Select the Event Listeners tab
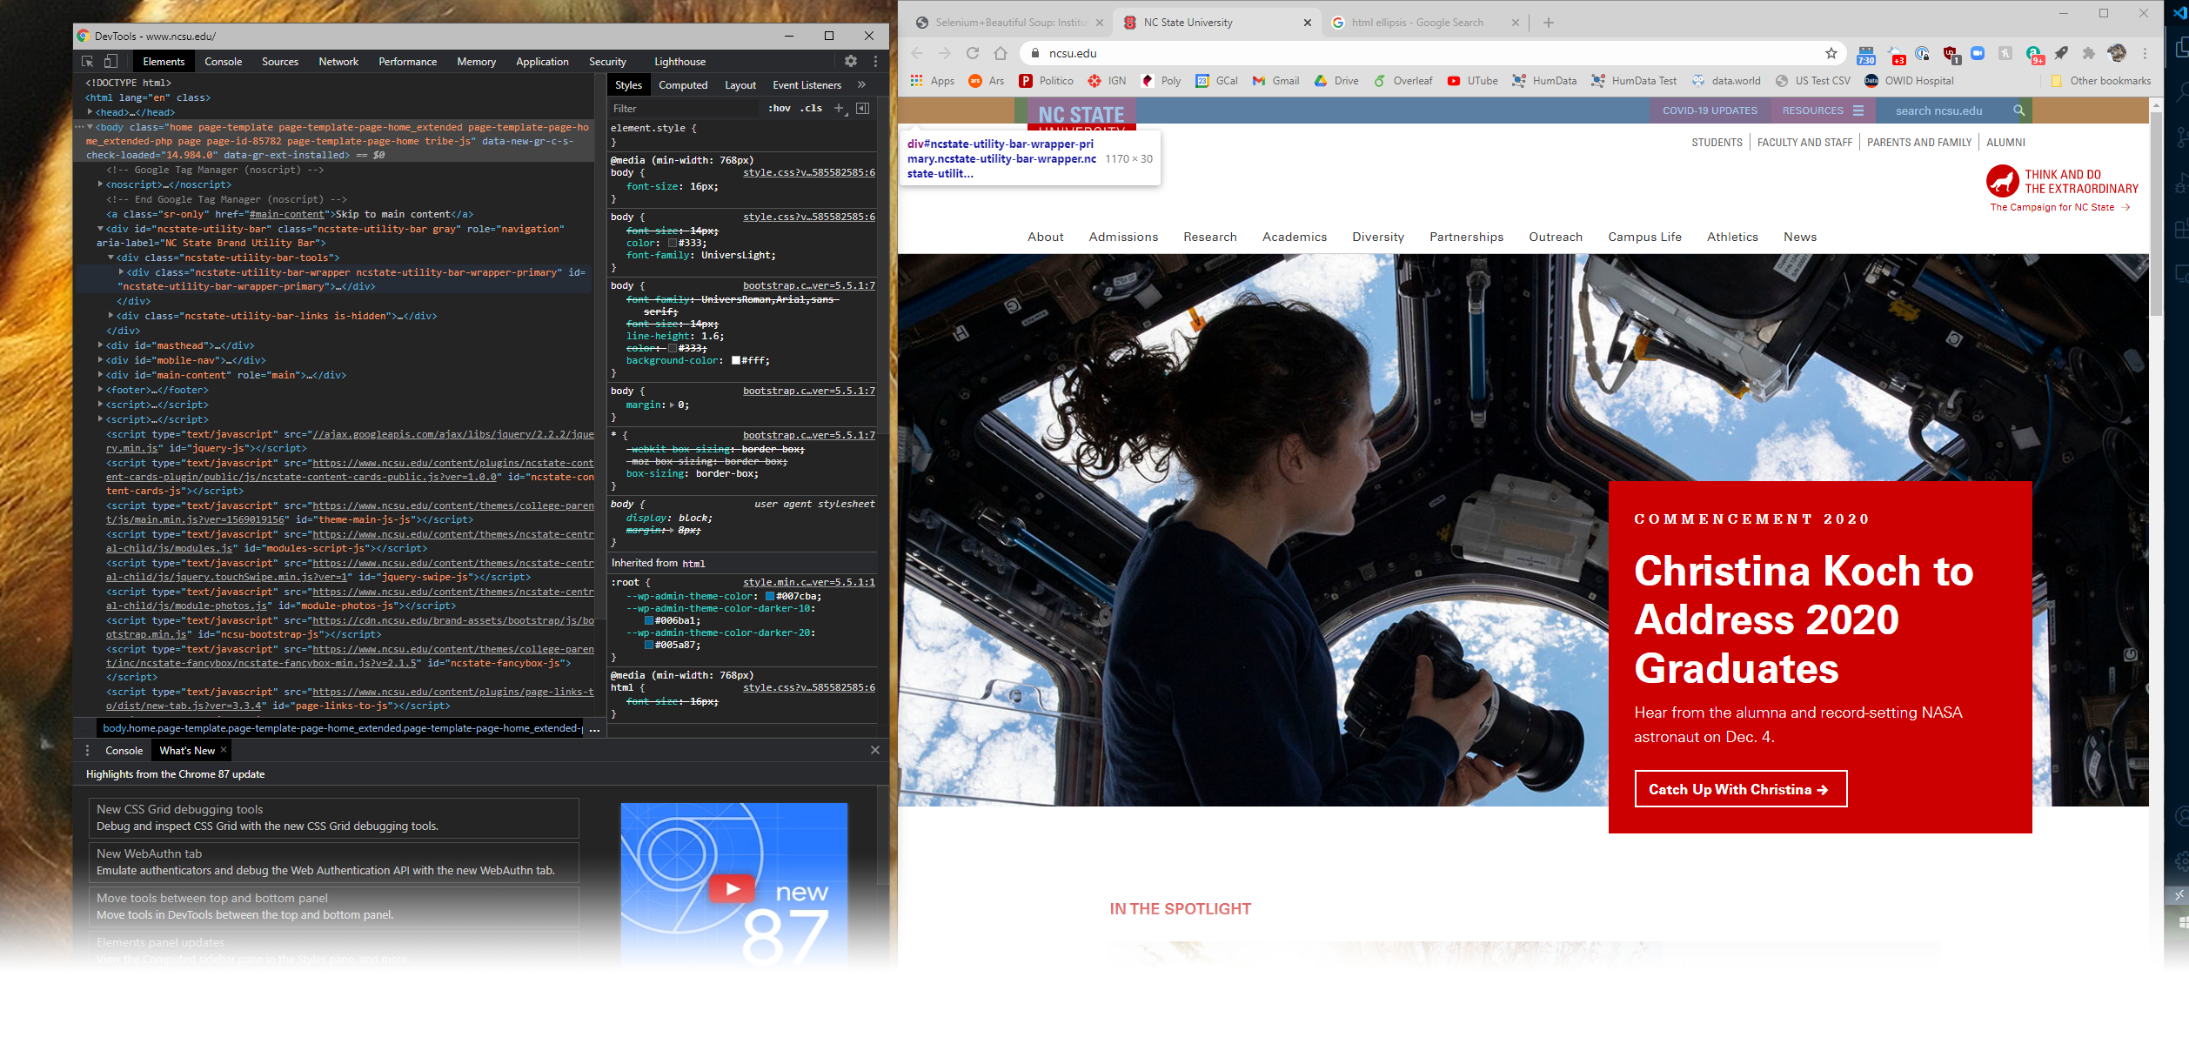 [807, 85]
